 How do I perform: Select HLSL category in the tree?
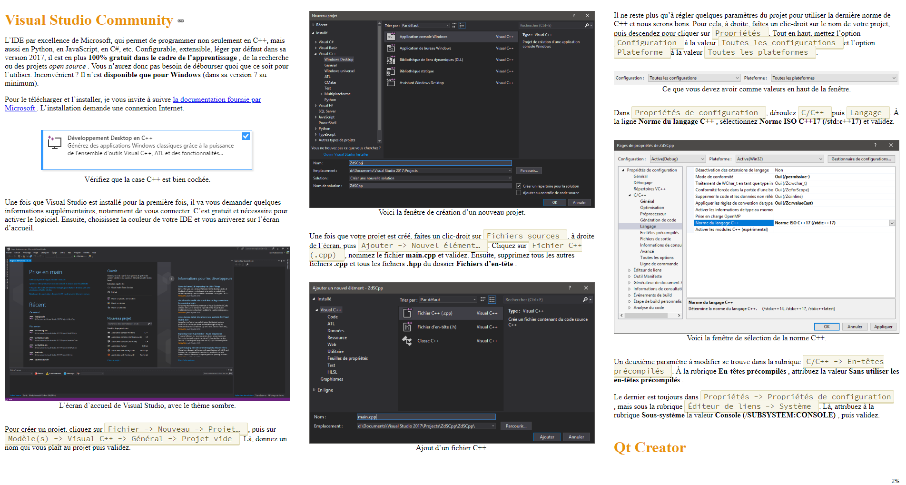pos(332,372)
